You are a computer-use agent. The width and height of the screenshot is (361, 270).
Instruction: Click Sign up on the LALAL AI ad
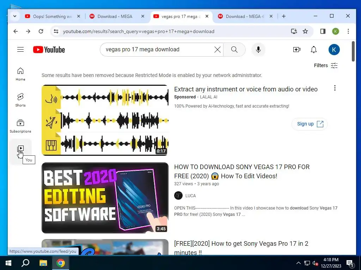pos(310,124)
